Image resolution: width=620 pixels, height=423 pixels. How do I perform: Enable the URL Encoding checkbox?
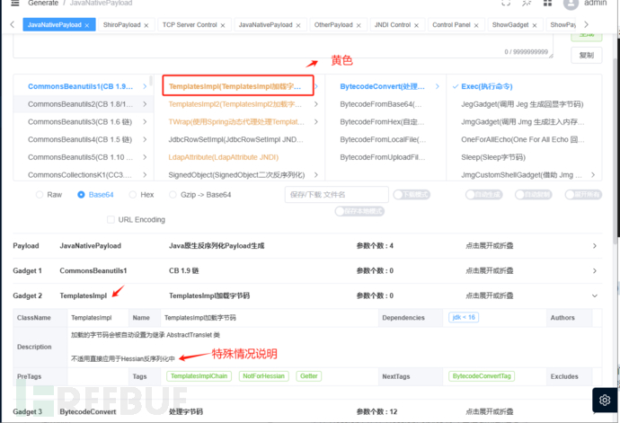[111, 219]
